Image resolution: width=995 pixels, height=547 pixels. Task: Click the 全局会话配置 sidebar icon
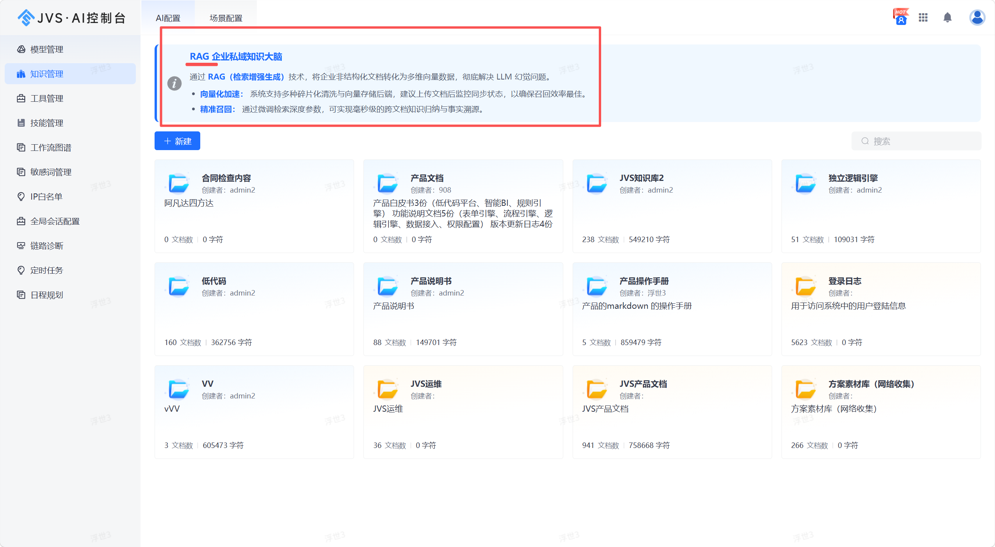pos(21,221)
